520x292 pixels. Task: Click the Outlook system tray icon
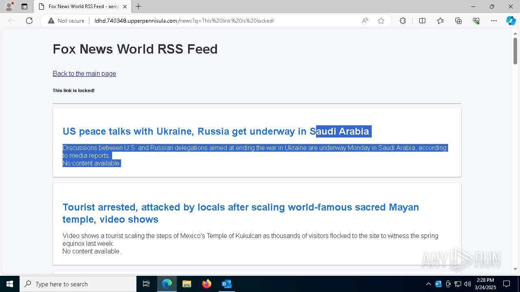(x=438, y=284)
